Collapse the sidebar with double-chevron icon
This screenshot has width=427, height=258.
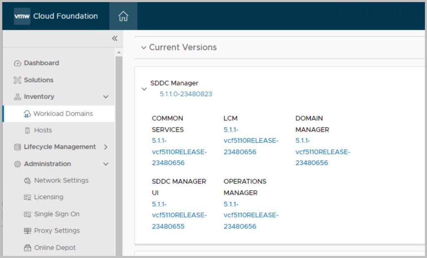click(x=115, y=39)
